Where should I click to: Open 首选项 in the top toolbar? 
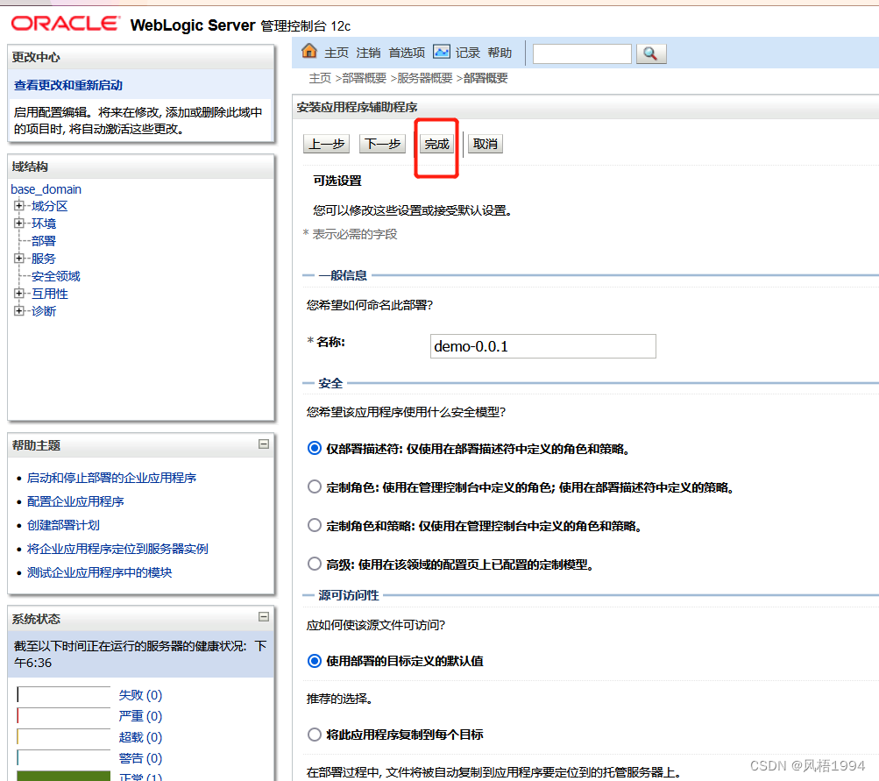point(407,53)
